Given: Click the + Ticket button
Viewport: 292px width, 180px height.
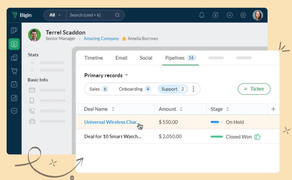Looking at the screenshot, I should 254,89.
